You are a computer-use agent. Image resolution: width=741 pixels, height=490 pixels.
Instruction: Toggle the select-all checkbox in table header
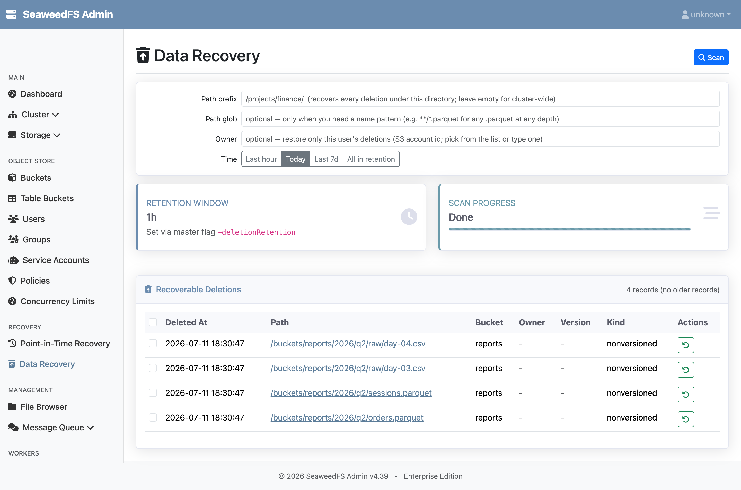[153, 322]
